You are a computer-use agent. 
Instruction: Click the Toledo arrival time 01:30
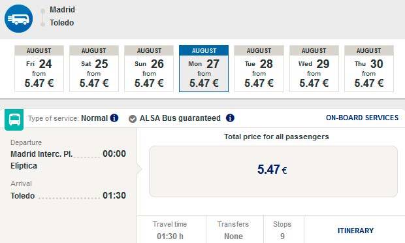tap(114, 195)
